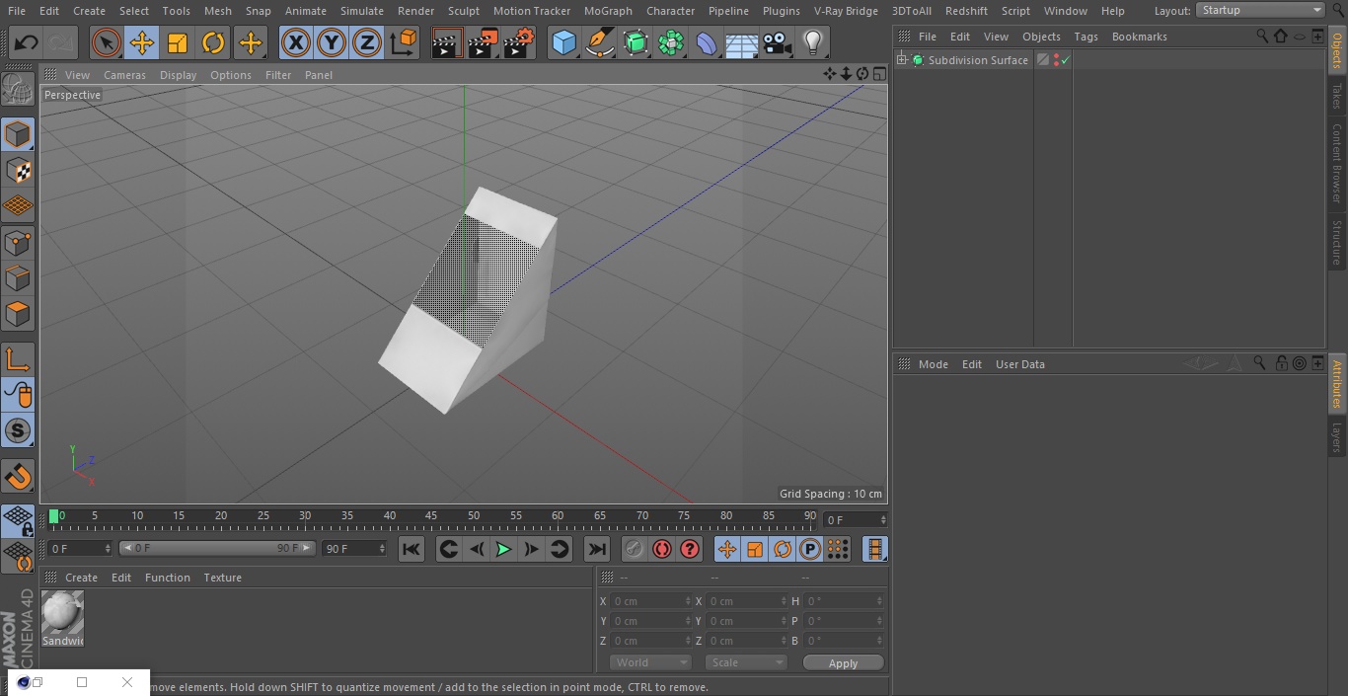Open the World coordinate system dropdown
The image size is (1348, 696).
[650, 662]
